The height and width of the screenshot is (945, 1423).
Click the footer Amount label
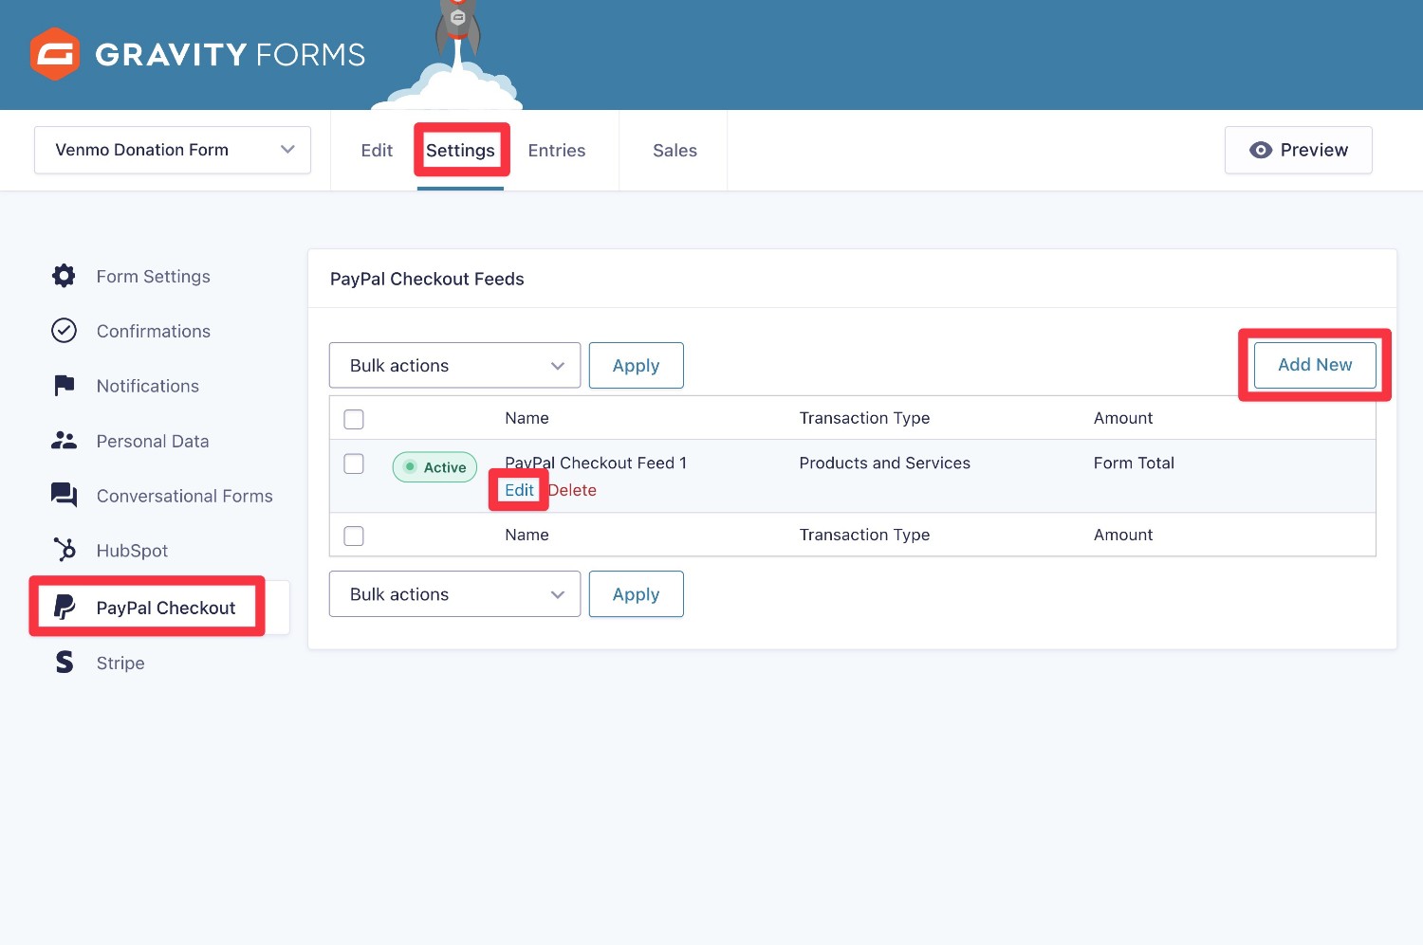(1123, 535)
